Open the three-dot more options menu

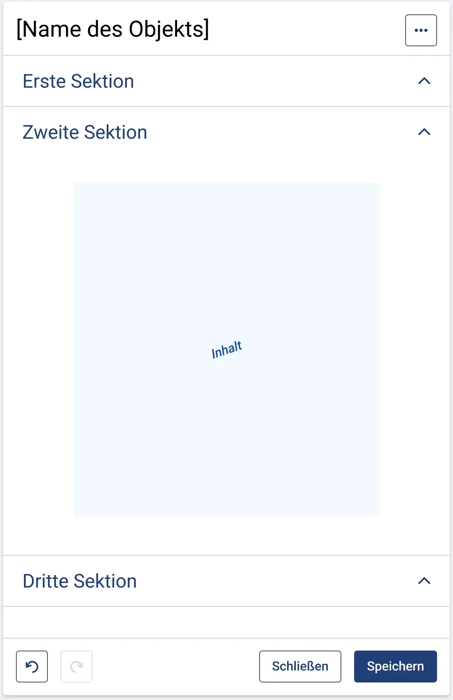click(421, 30)
